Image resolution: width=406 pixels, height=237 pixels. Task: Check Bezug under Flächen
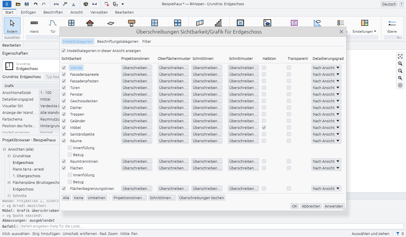(x=70, y=182)
